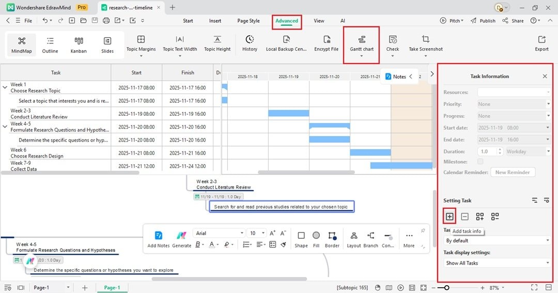This screenshot has width=558, height=293.
Task: Open the Gantt chart tool
Action: pos(362,44)
